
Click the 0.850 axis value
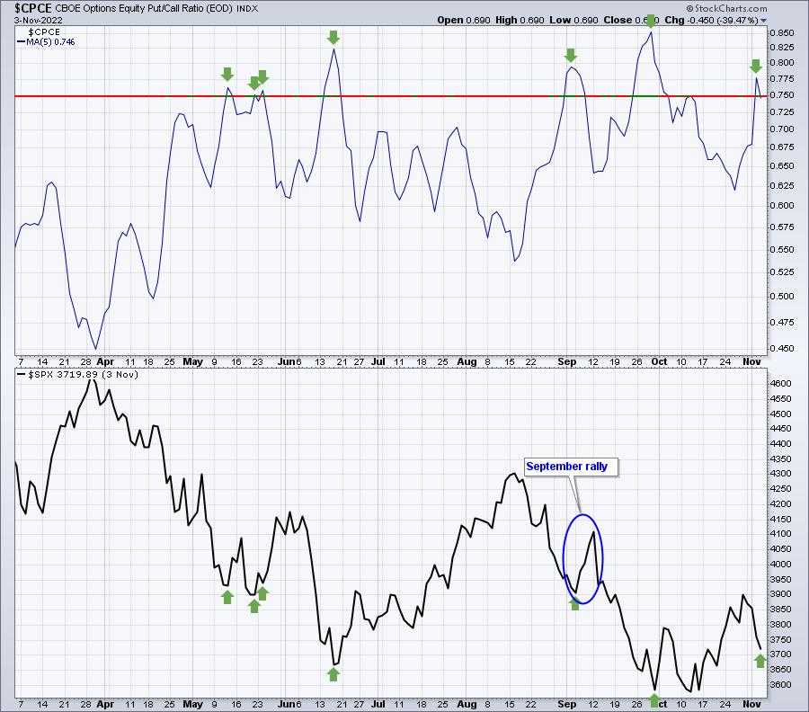tap(782, 33)
